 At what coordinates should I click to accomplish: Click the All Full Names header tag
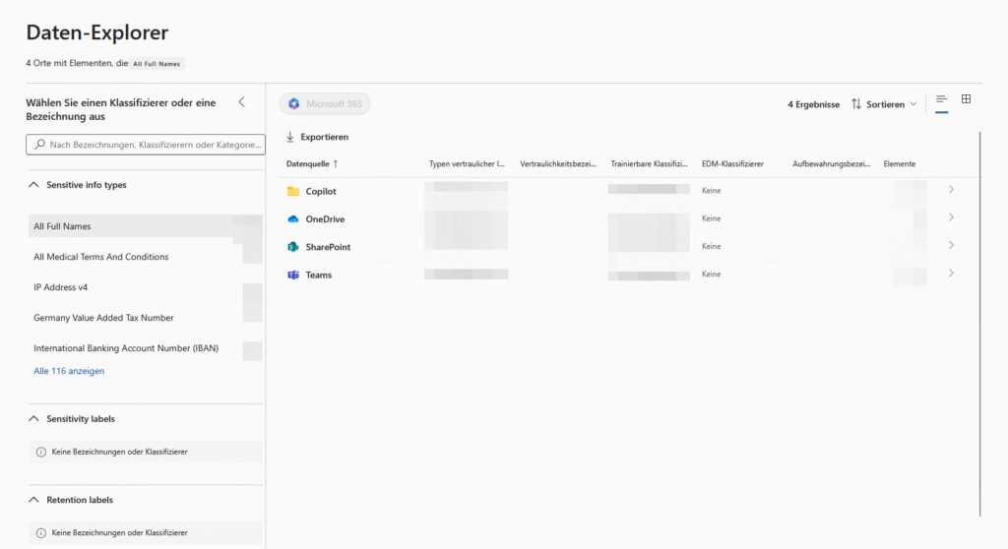point(157,64)
